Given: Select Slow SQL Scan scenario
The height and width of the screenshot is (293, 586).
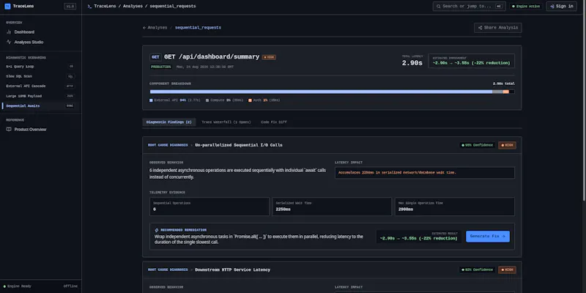Looking at the screenshot, I should (40, 76).
